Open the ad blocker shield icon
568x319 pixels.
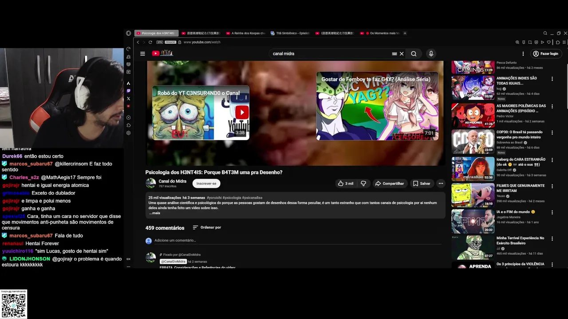tap(536, 42)
